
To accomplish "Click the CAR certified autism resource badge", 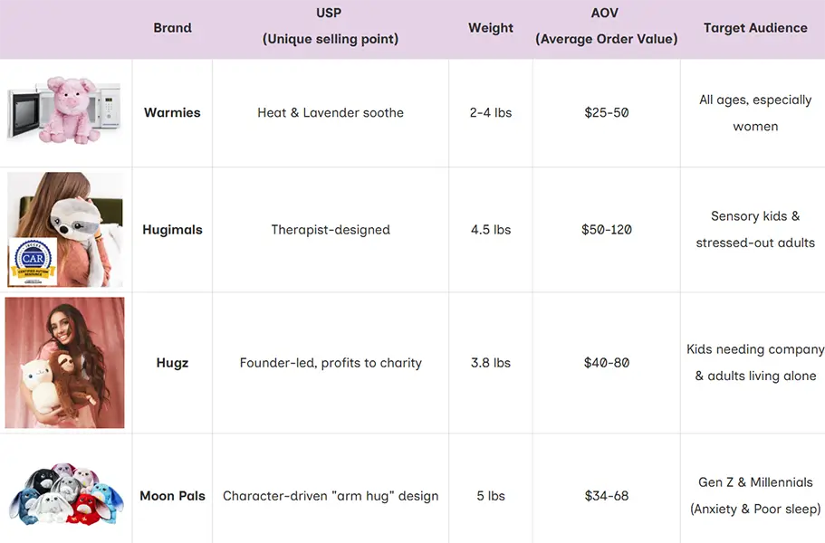I will click(34, 260).
